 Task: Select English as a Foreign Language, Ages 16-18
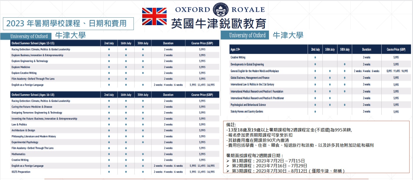[x=28, y=166]
